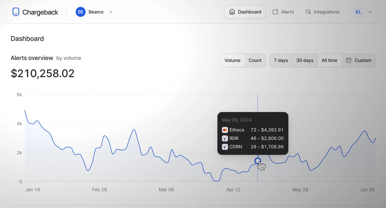
Task: Click the Ethoca Mastercard icon in tooltip
Action: point(225,130)
